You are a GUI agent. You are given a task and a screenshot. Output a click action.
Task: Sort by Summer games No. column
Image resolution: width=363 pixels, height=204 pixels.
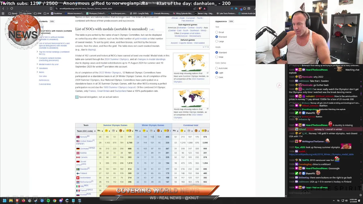click(100, 131)
